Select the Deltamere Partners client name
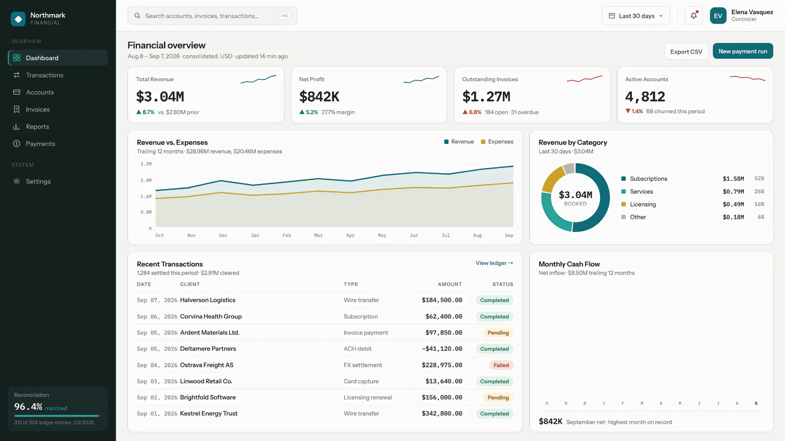The width and height of the screenshot is (786, 441). [x=208, y=349]
